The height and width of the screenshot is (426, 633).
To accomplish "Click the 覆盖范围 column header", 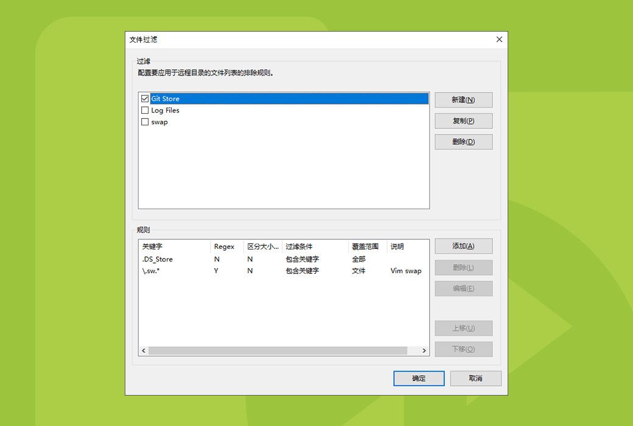I will [368, 246].
